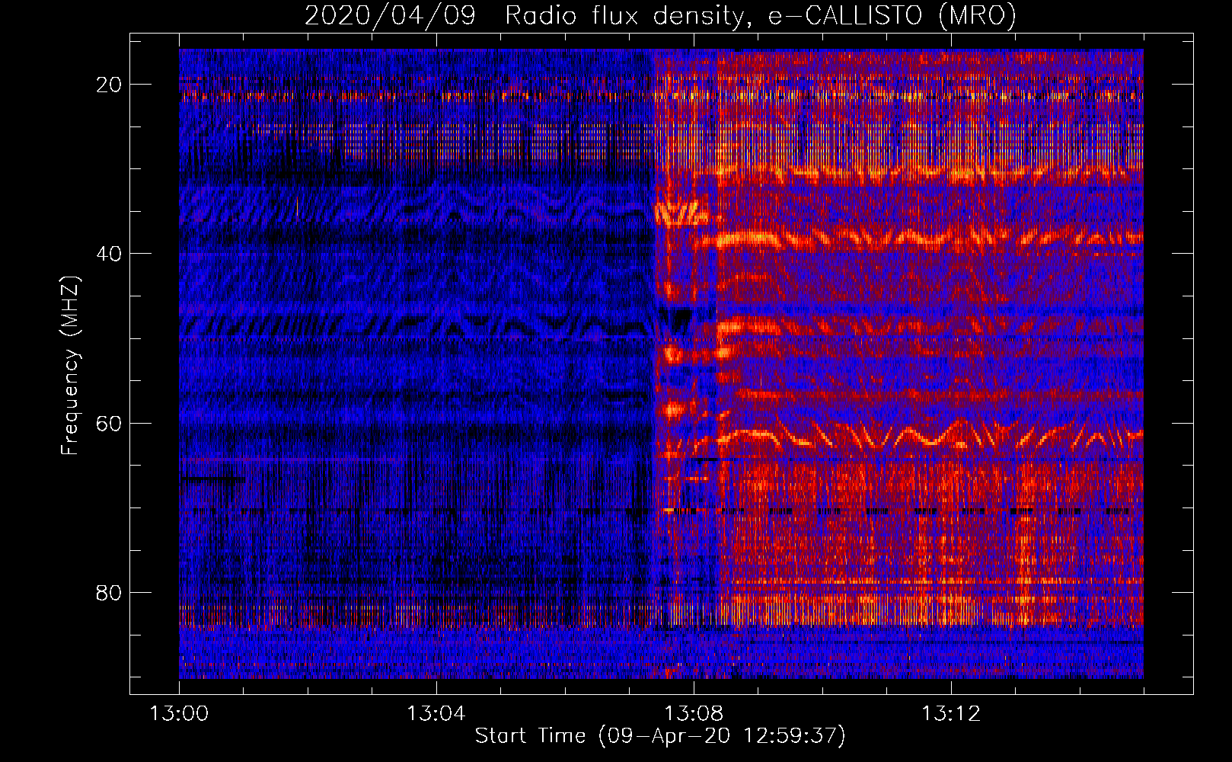
Task: Click the 13:12 time tick label
Action: [951, 714]
